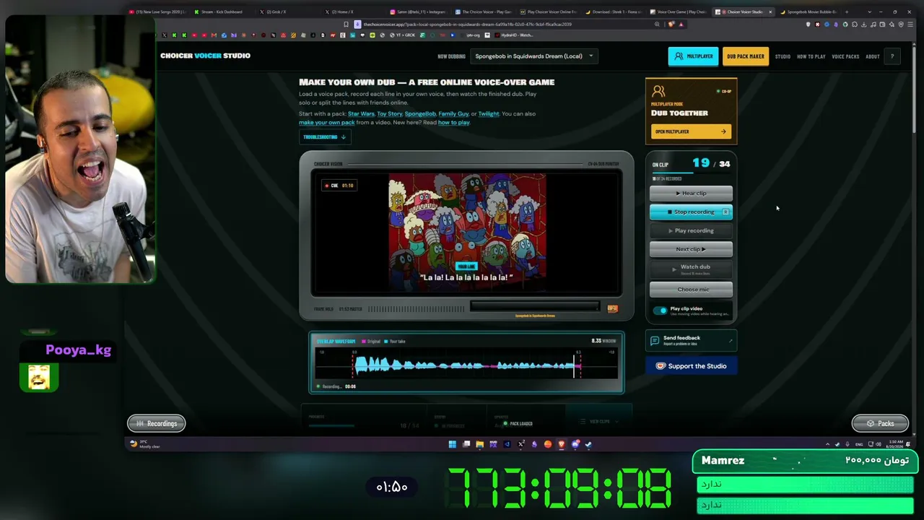The width and height of the screenshot is (924, 520).
Task: Open the SpongeBob pack link
Action: coord(420,113)
